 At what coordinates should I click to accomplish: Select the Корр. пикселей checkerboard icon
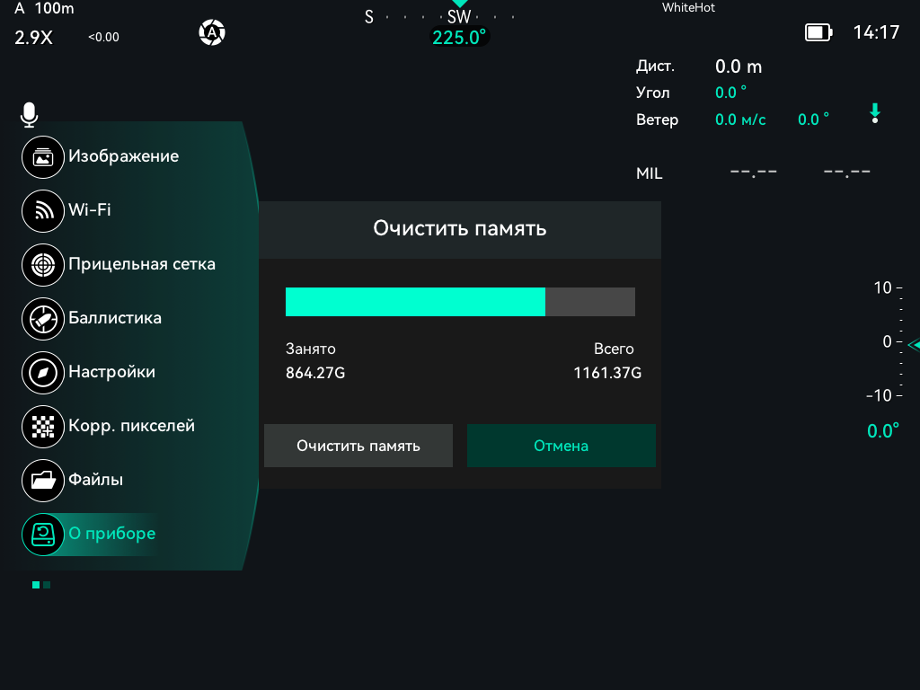pyautogui.click(x=43, y=427)
